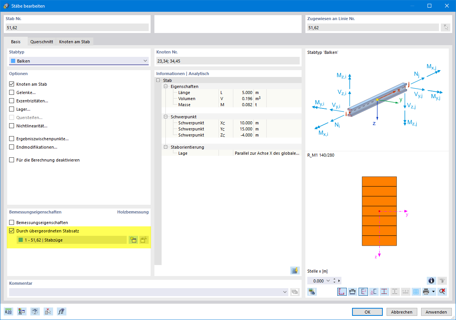Click the clear selection cursor icon

coord(48,311)
